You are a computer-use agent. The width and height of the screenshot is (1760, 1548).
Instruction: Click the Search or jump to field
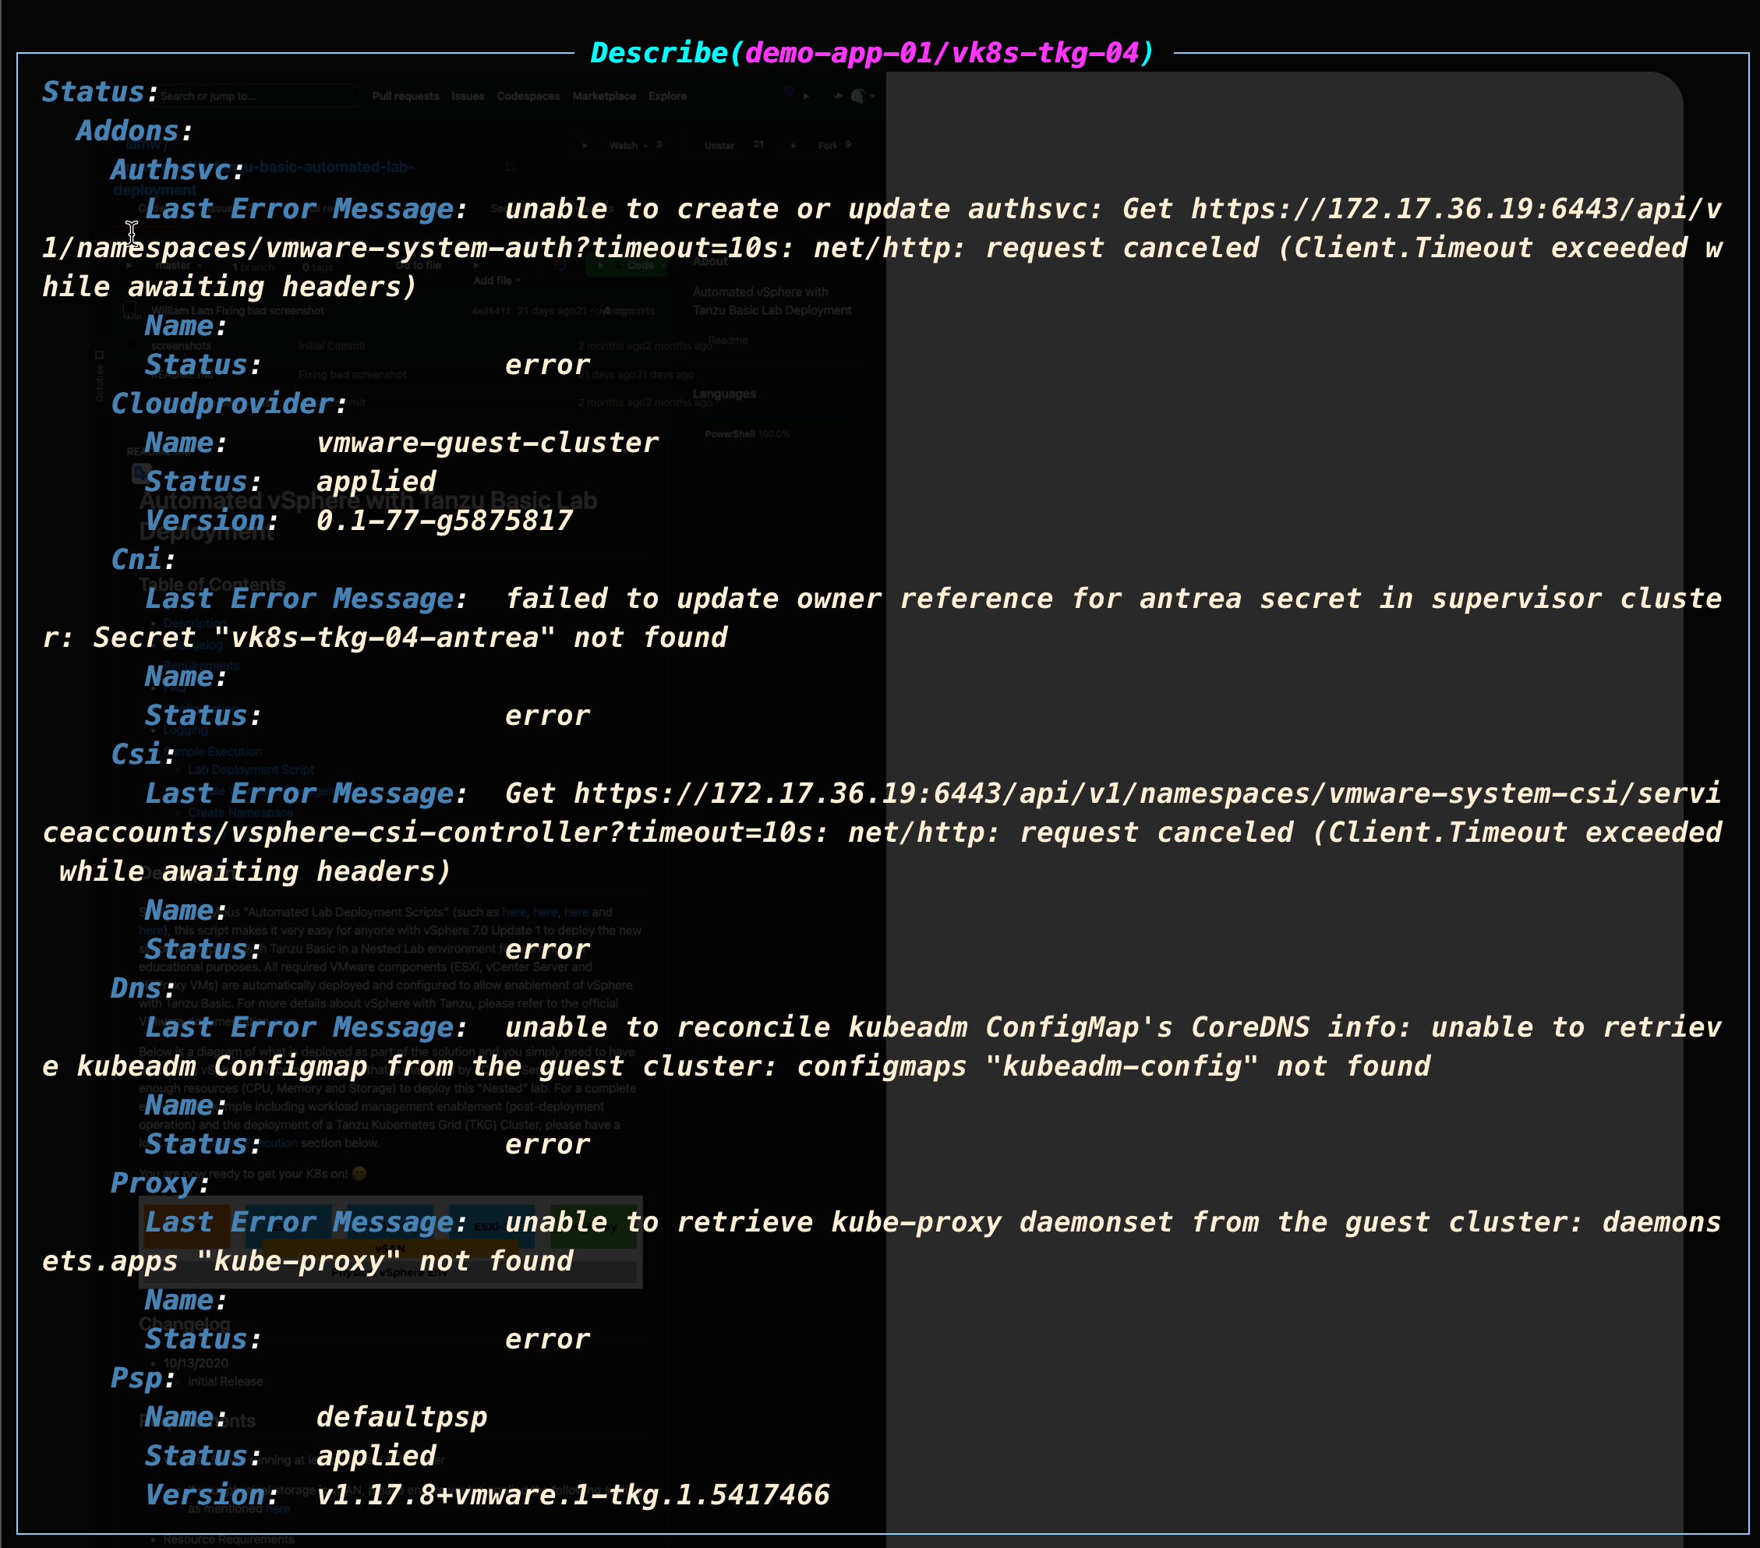pyautogui.click(x=249, y=97)
